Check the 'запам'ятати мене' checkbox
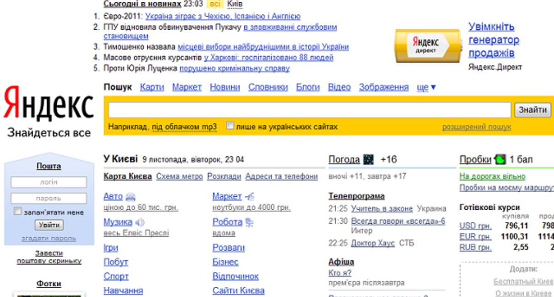 (18, 212)
